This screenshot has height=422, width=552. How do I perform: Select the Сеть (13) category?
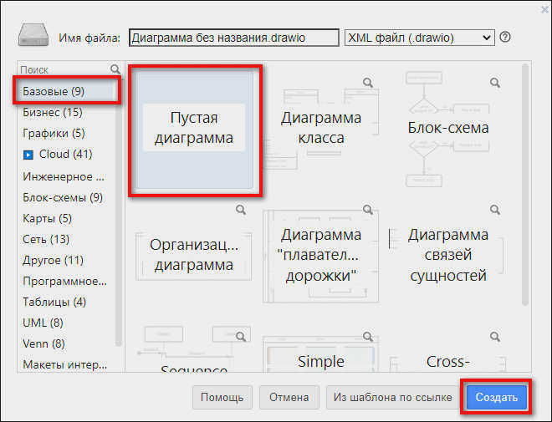point(67,240)
